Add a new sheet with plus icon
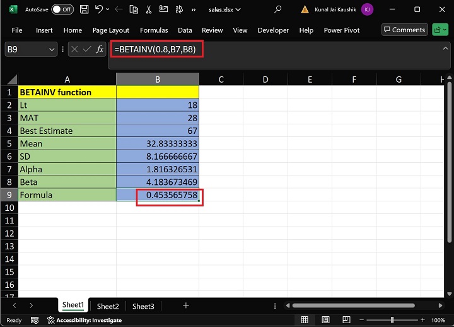The width and height of the screenshot is (454, 327). 185,306
